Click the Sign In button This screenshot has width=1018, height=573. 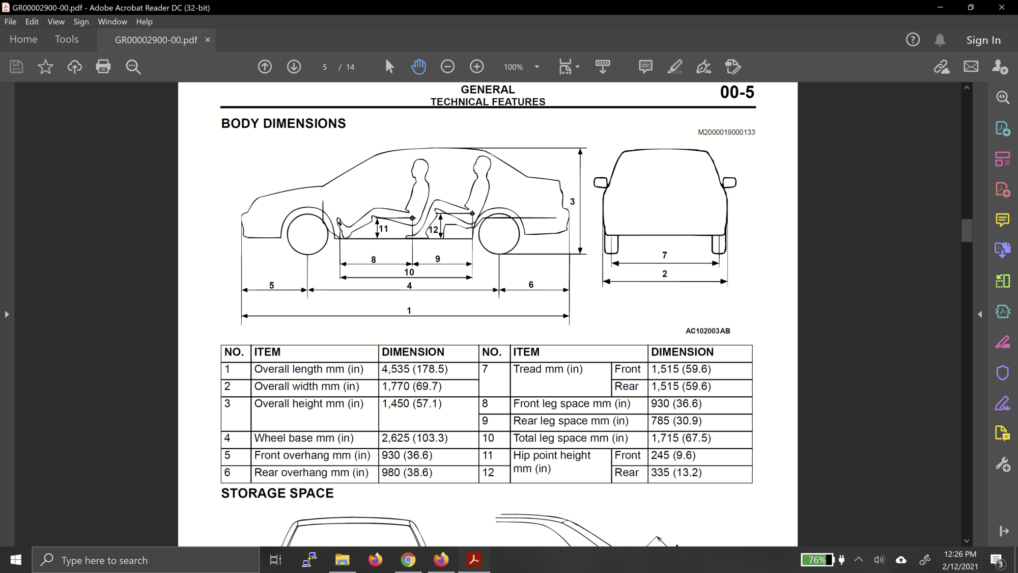click(983, 40)
